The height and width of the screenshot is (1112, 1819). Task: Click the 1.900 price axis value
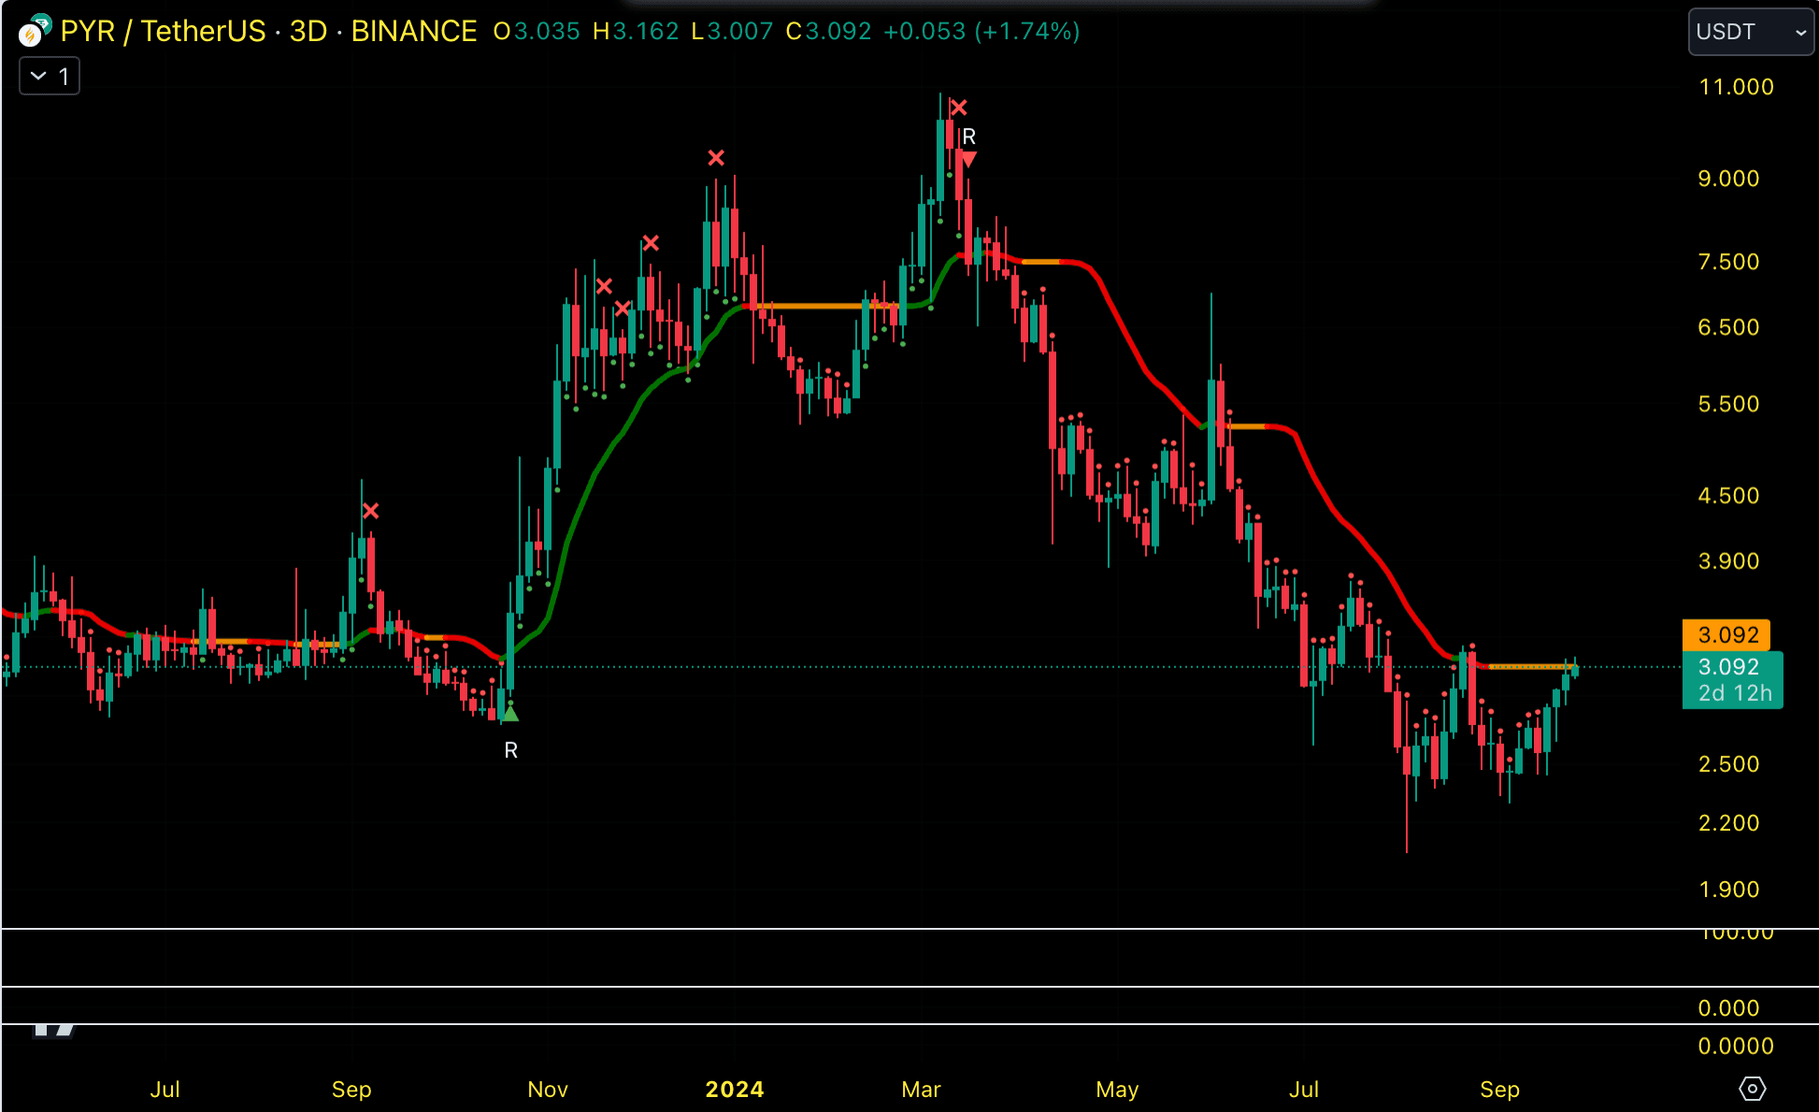(x=1728, y=890)
